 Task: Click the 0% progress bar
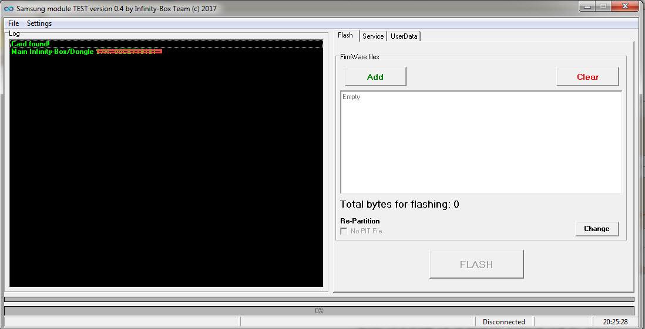[x=319, y=311]
